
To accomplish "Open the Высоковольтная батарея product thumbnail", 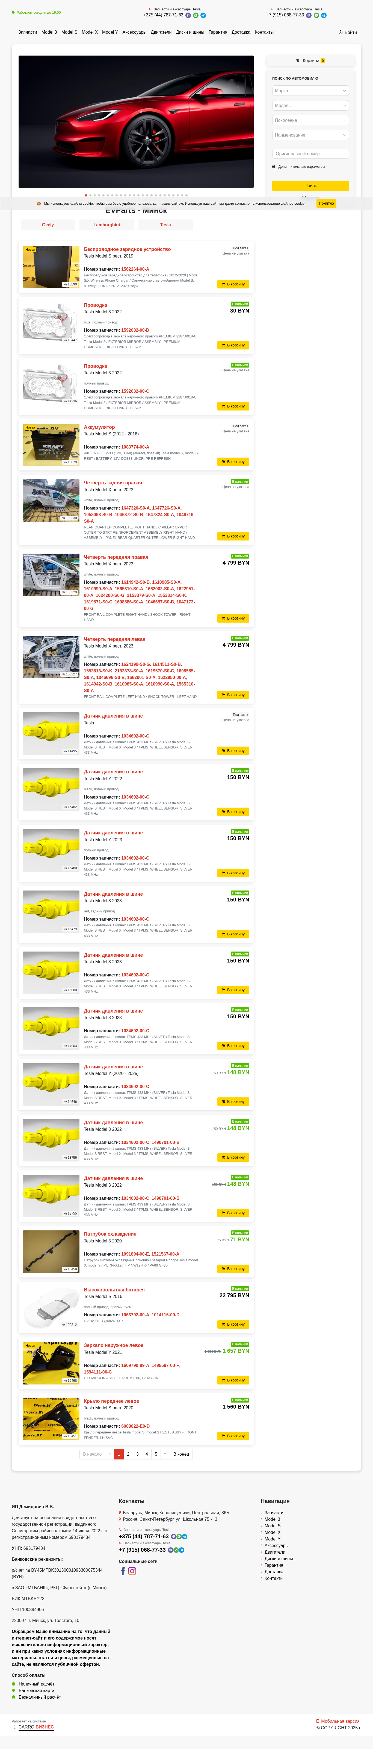I will [x=51, y=1306].
